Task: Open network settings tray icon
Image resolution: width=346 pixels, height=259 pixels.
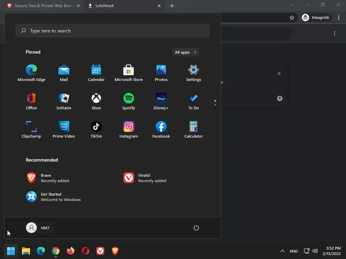Action: [306, 251]
